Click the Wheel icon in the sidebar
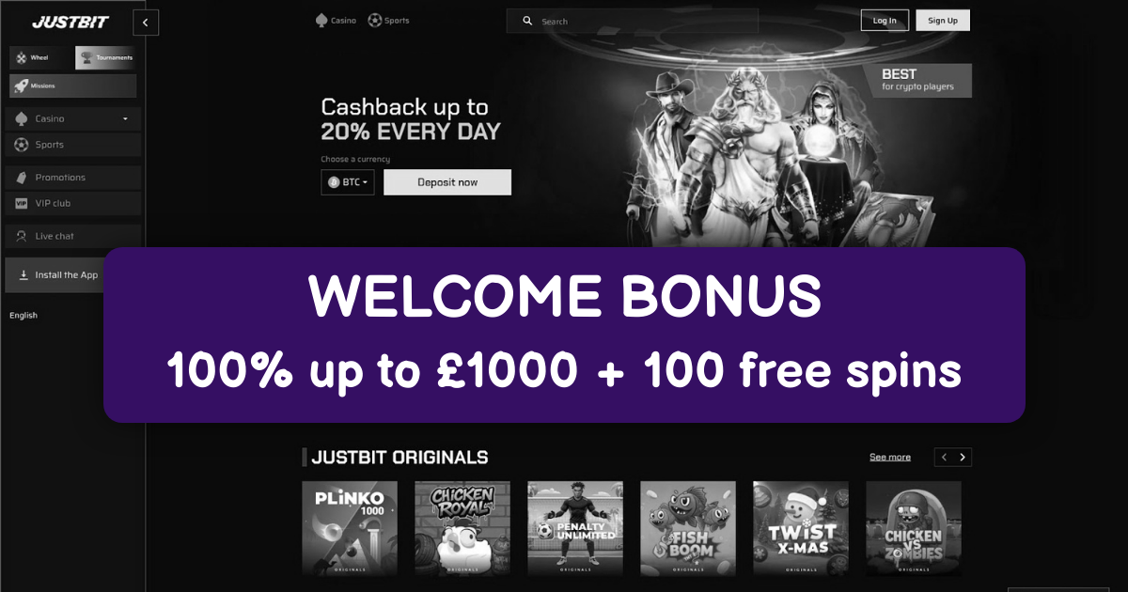Image resolution: width=1128 pixels, height=592 pixels. click(x=21, y=58)
